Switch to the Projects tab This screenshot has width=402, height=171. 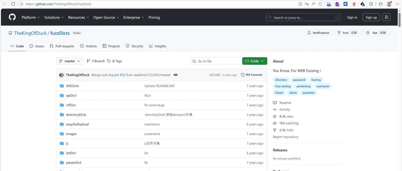[x=111, y=46]
